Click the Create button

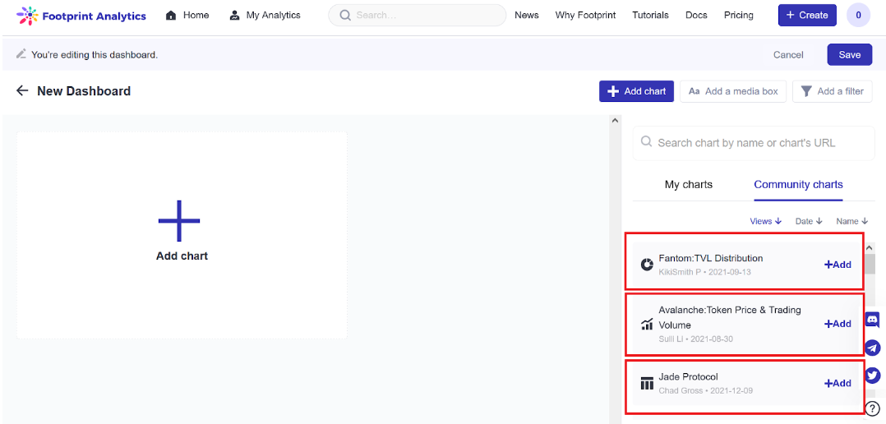pyautogui.click(x=807, y=16)
